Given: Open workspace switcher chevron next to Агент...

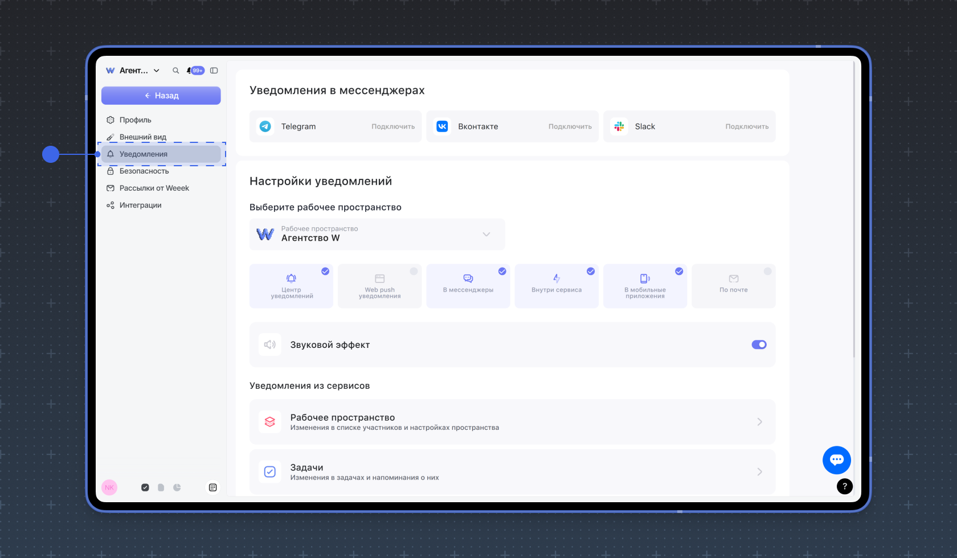Looking at the screenshot, I should (157, 71).
